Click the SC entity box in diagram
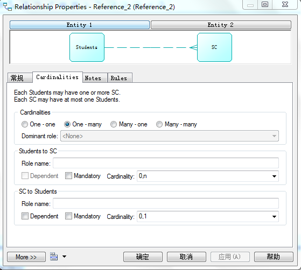 pos(214,47)
